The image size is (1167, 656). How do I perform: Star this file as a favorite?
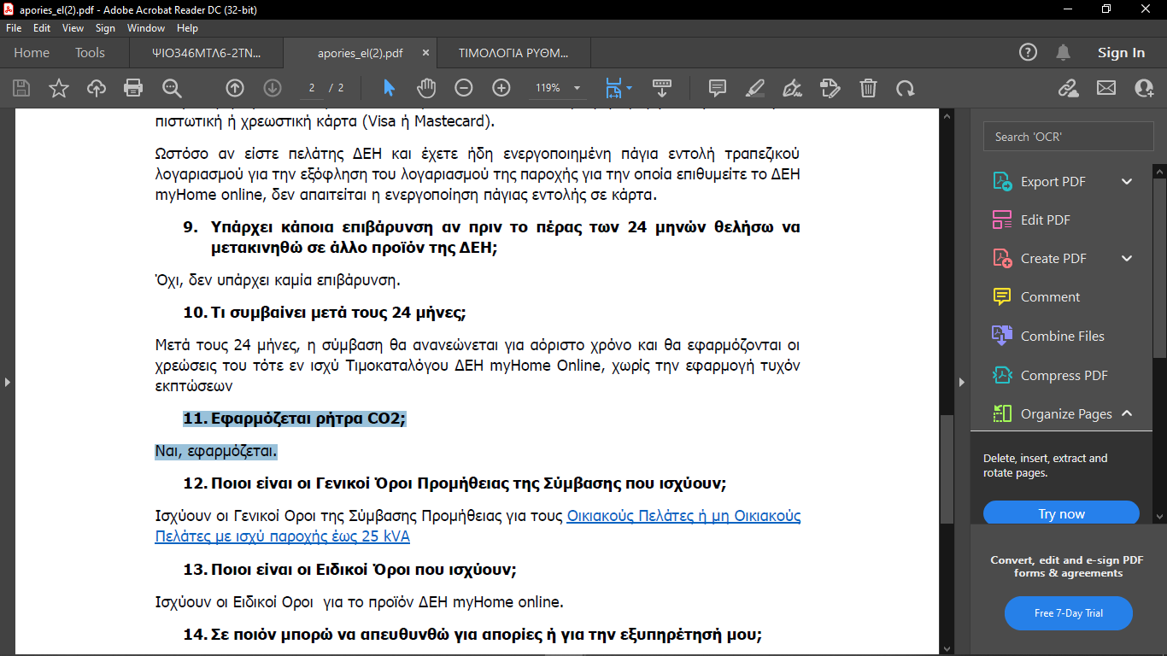[x=59, y=88]
